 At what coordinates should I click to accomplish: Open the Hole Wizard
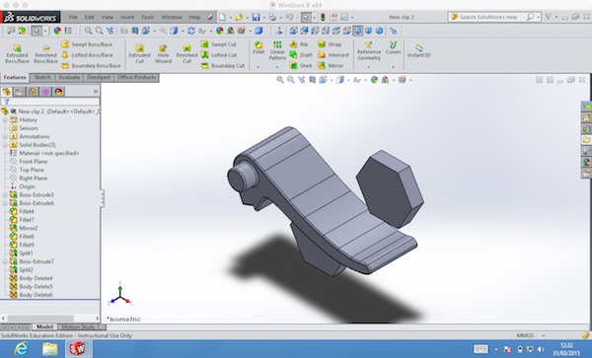coord(163,53)
